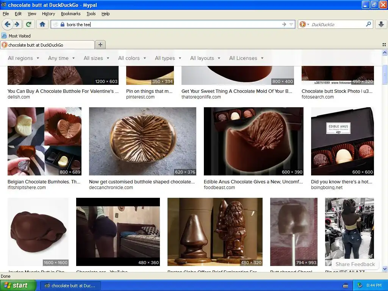This screenshot has height=291, width=388.
Task: Open the 1600 × 1600 thumbnail
Action: pos(38,232)
